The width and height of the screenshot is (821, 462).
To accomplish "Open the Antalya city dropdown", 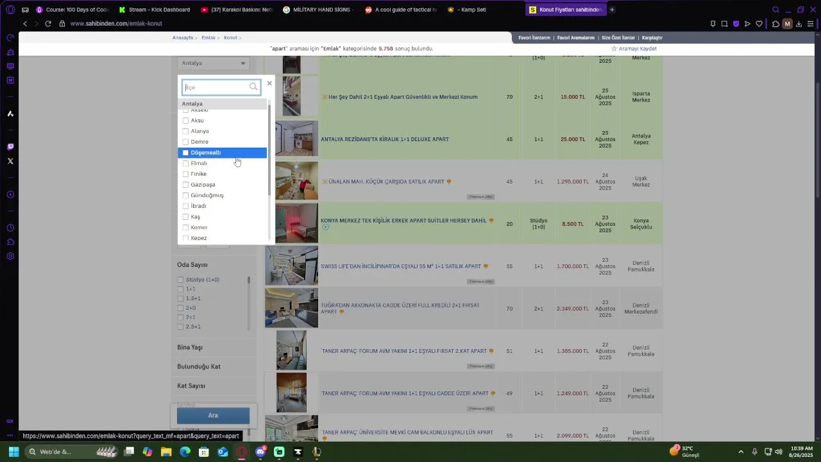I will click(214, 63).
